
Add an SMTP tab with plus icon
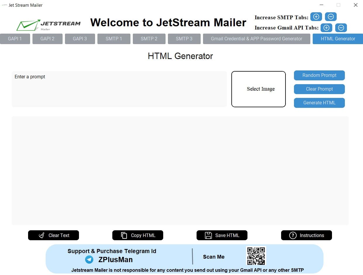pos(316,17)
